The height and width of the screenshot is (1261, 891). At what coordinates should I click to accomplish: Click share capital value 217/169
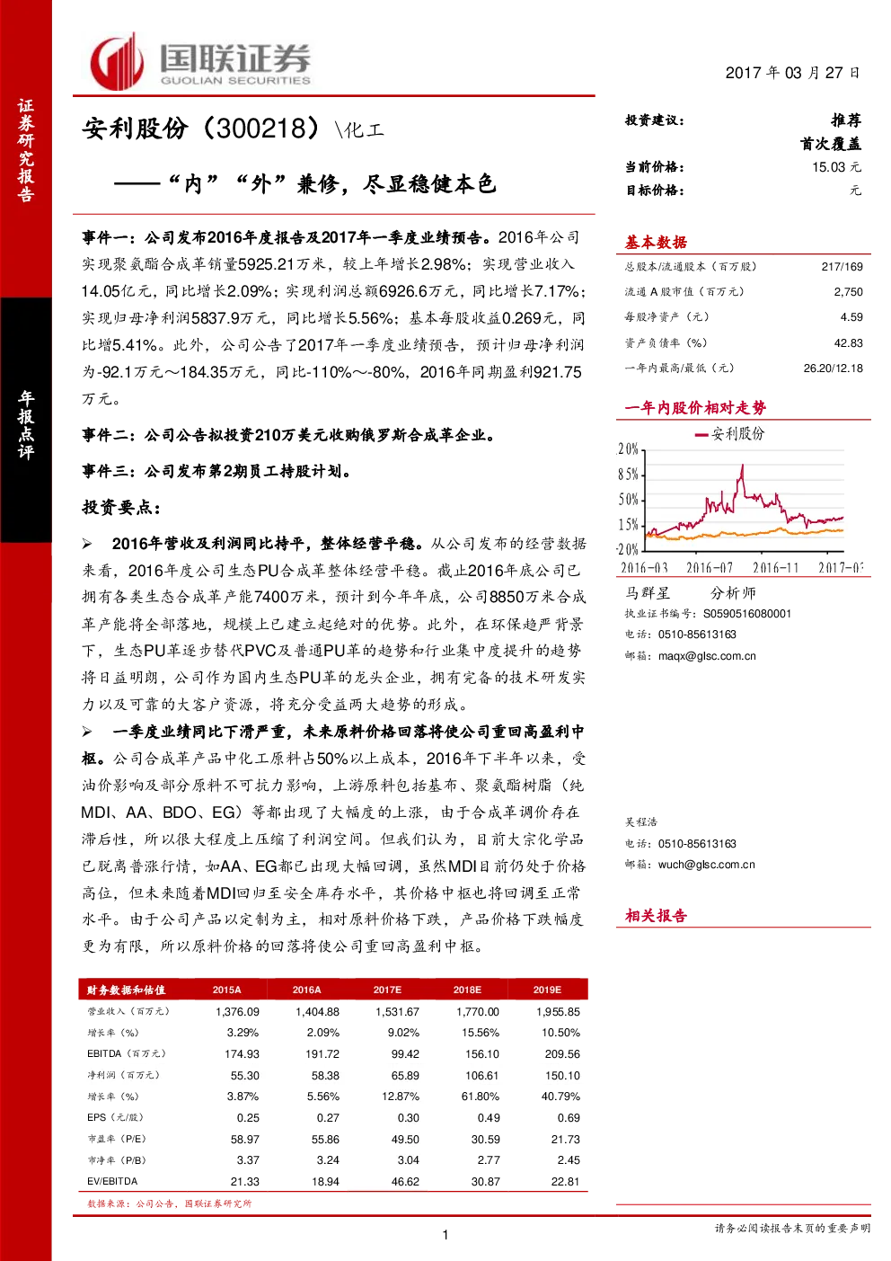tap(842, 267)
